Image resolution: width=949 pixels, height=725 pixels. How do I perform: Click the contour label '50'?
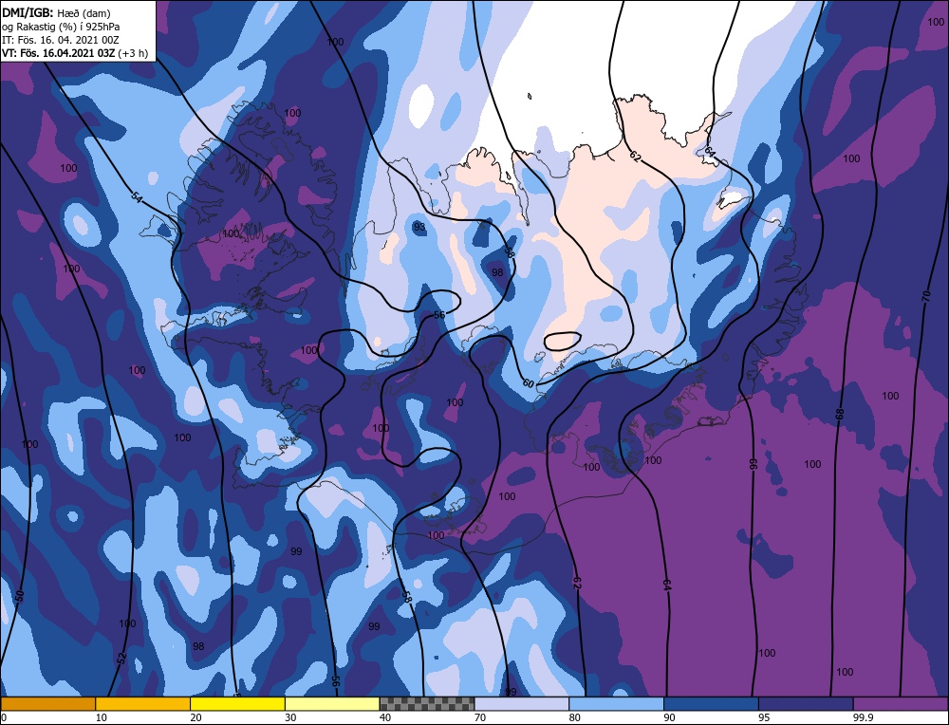(20, 596)
